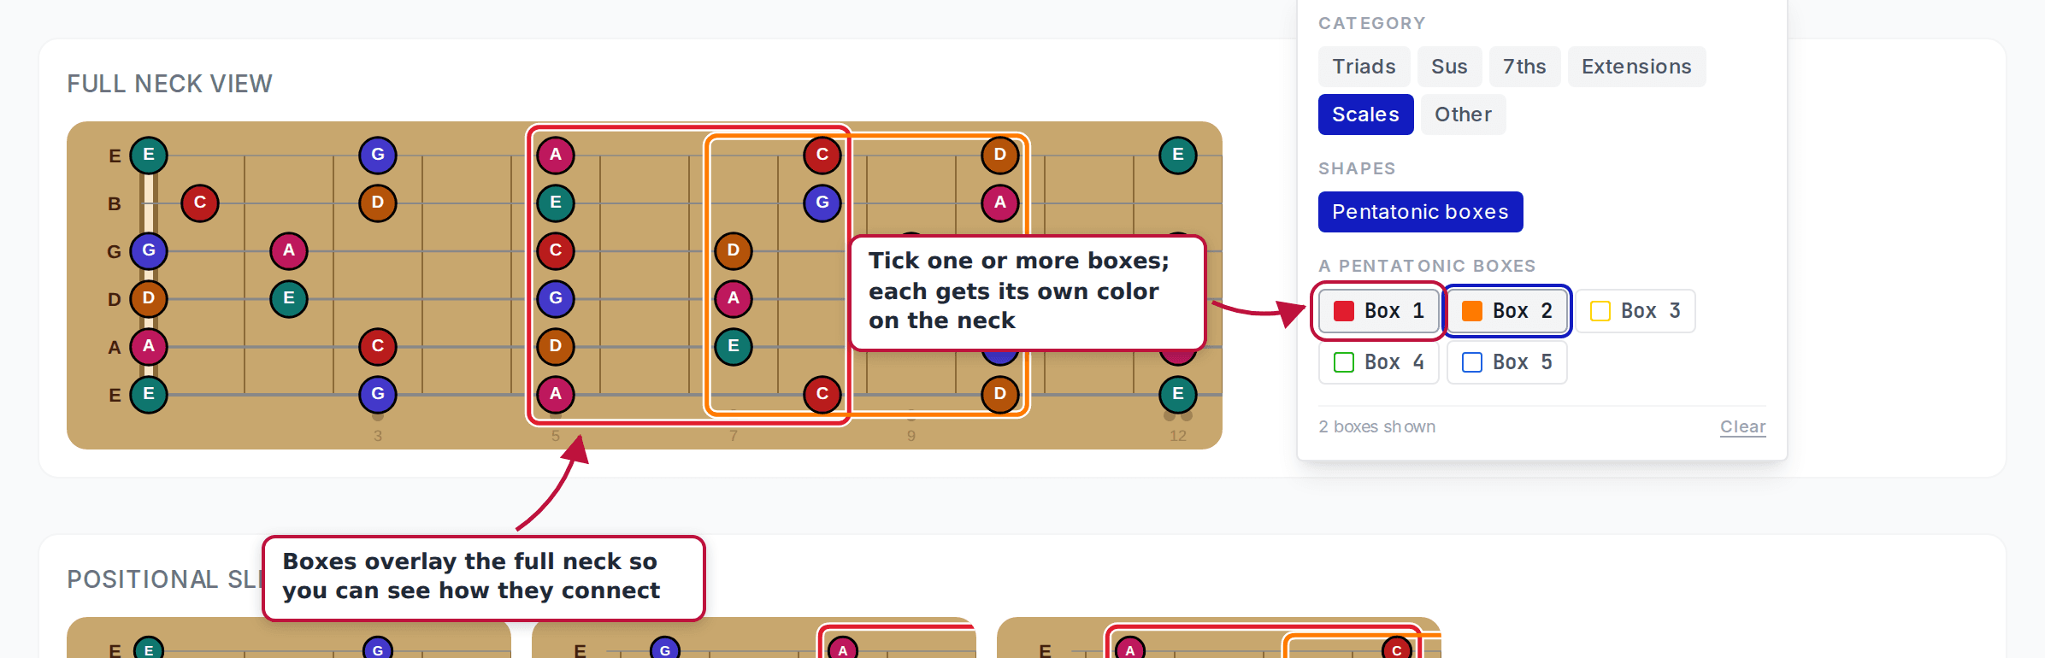Click the '2 boxes shown' status text

tap(1376, 426)
